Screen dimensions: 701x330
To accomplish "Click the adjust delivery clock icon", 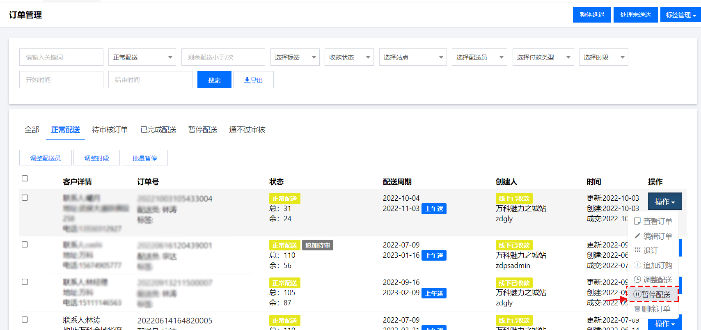I will click(x=637, y=280).
